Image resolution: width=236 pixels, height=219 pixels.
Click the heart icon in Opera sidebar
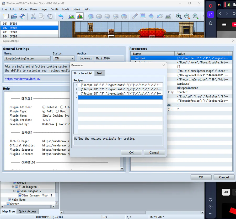[211, 200]
